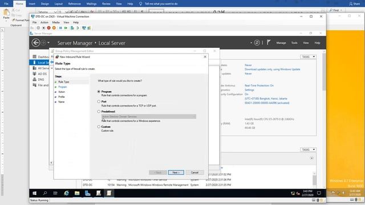The image size is (365, 205).
Task: Click the guest taskbar search icon
Action: click(x=45, y=193)
